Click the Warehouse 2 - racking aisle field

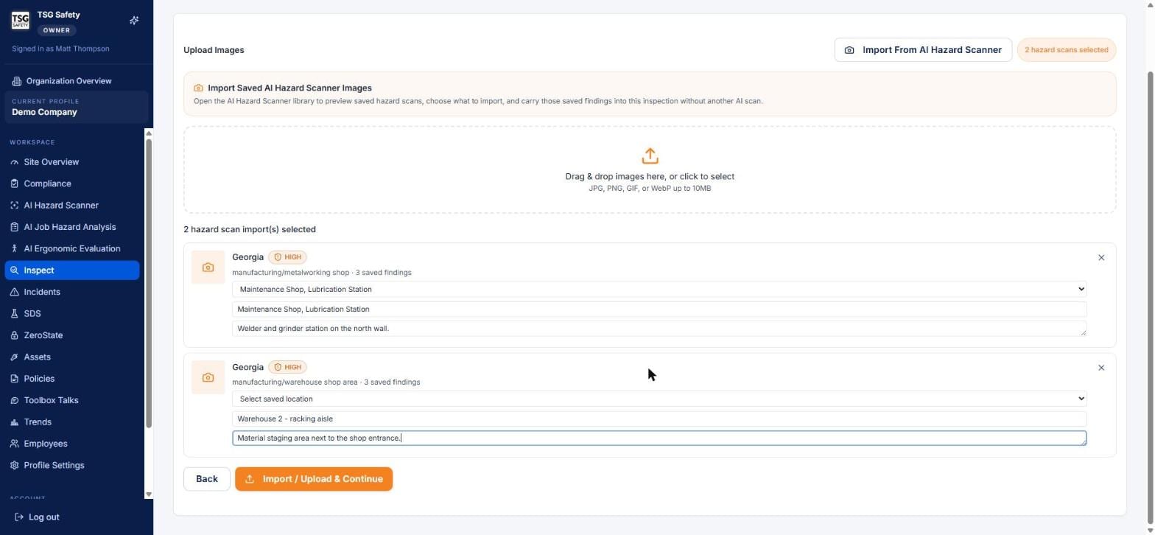pos(659,419)
